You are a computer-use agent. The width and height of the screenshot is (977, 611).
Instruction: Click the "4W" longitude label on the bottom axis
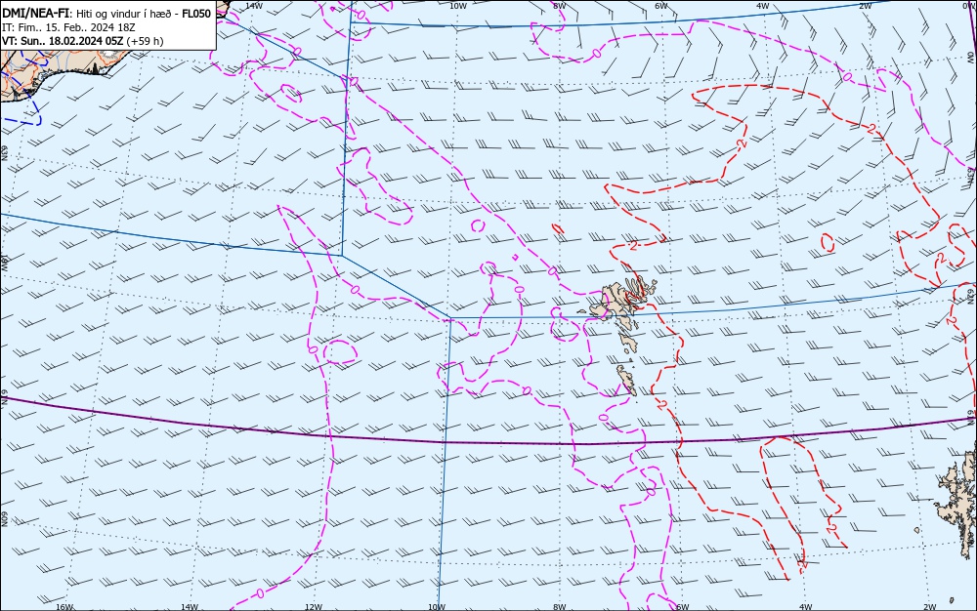tap(806, 607)
